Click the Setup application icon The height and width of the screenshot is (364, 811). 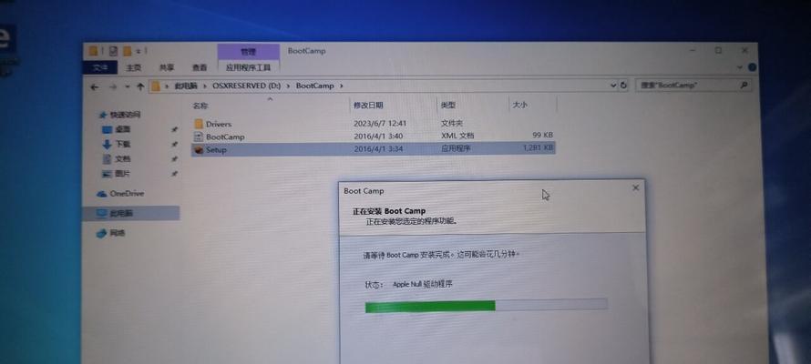pos(199,150)
